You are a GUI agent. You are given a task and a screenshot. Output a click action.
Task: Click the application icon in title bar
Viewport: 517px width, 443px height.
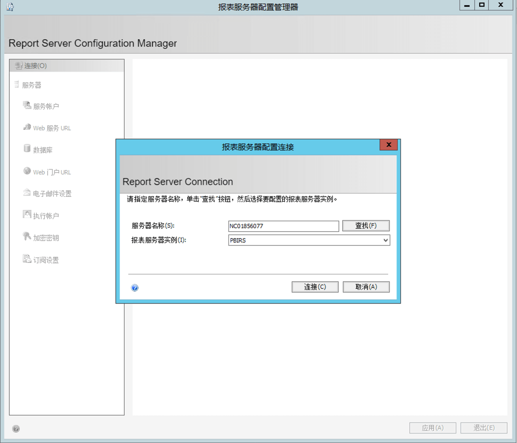point(10,6)
